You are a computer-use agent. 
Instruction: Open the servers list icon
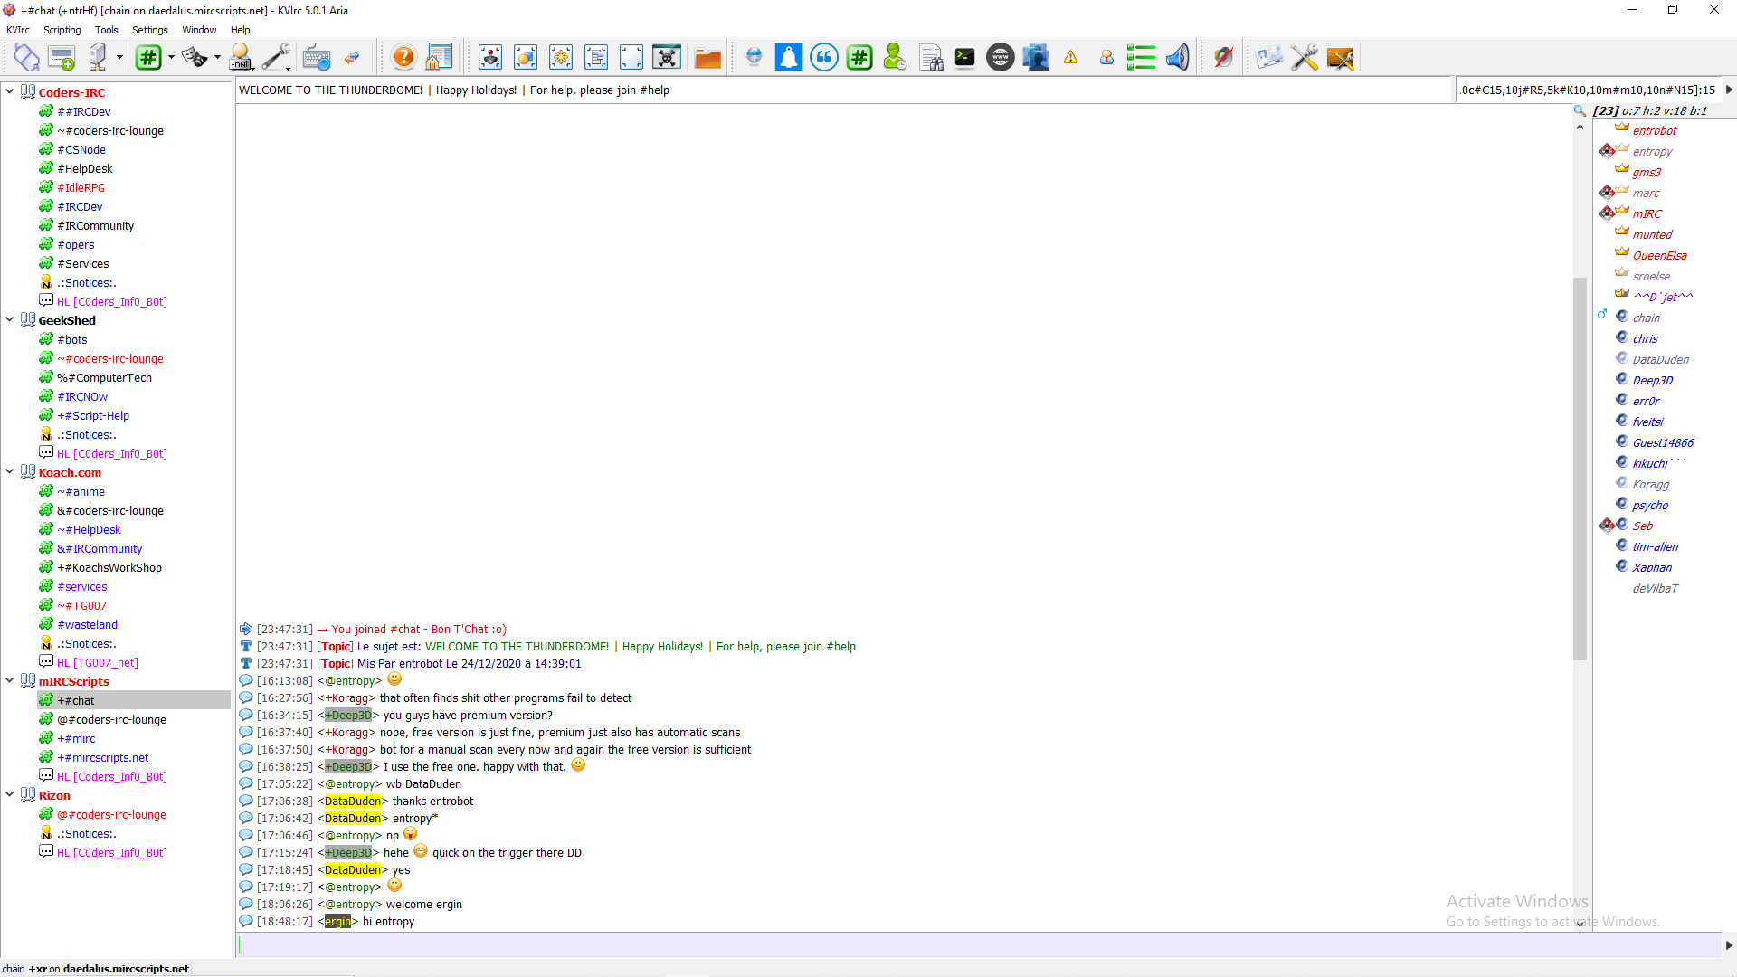tap(98, 58)
